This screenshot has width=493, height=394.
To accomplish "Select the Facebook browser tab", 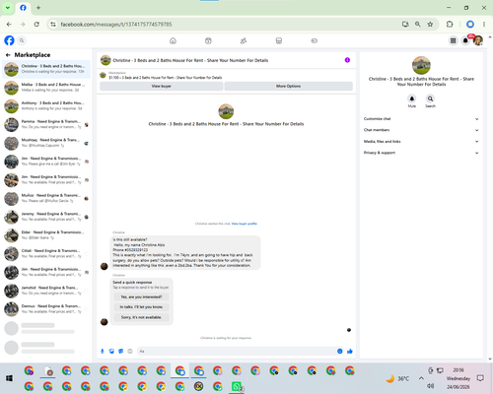I will [x=23, y=8].
